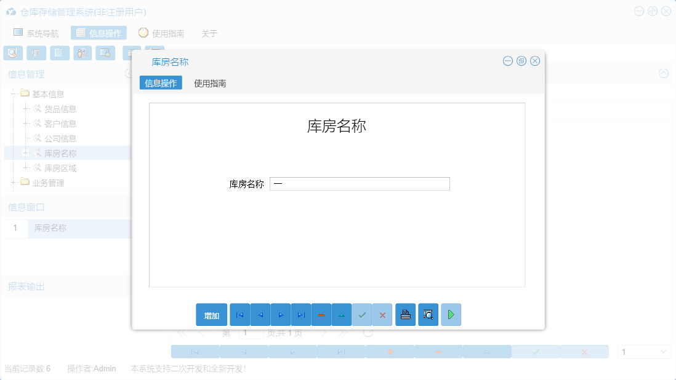Delete the current record with the red minus icon
The height and width of the screenshot is (380, 676).
click(x=321, y=314)
